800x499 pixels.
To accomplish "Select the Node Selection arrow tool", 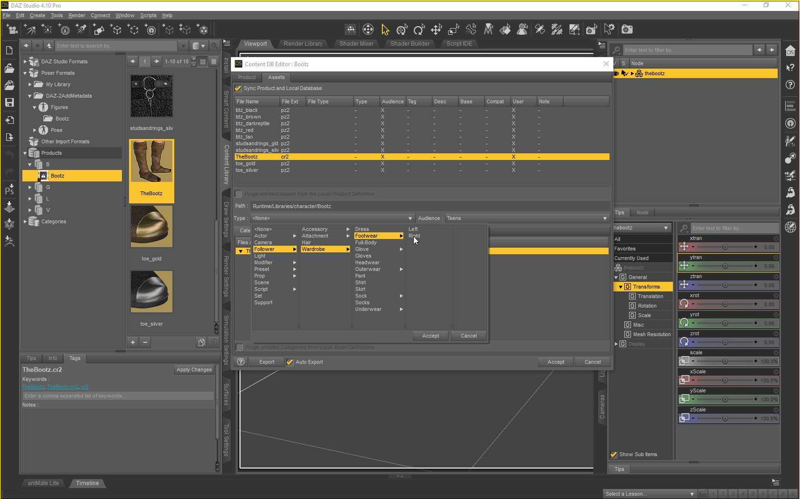I will pos(385,30).
